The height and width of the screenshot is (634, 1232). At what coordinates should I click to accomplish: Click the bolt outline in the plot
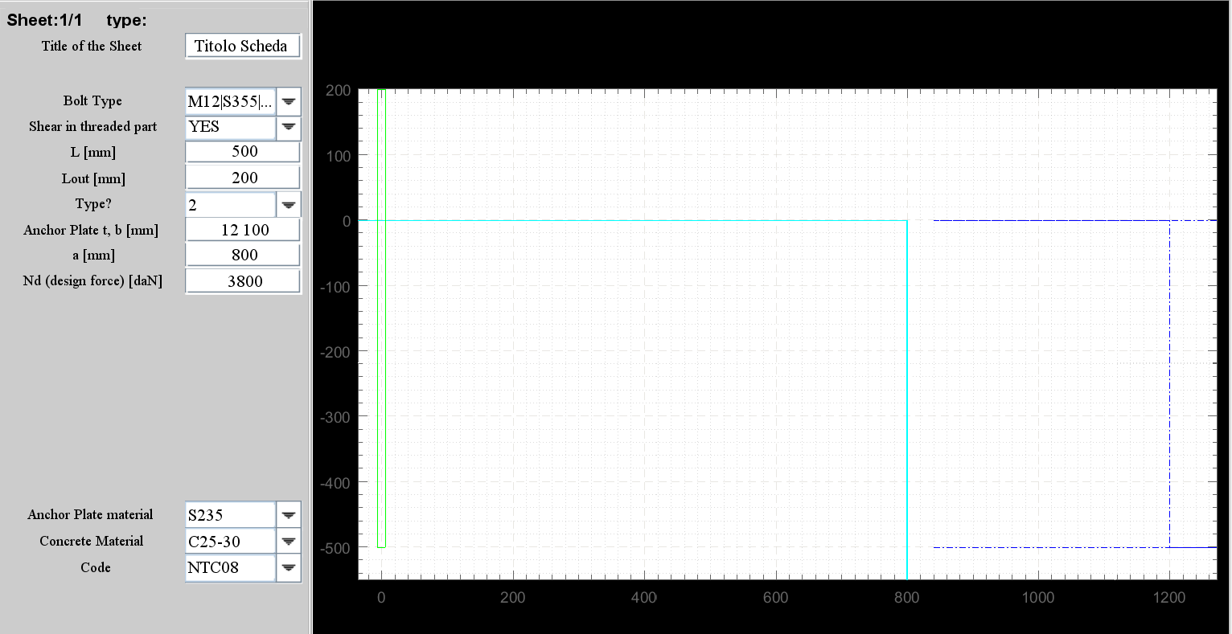pyautogui.click(x=381, y=318)
